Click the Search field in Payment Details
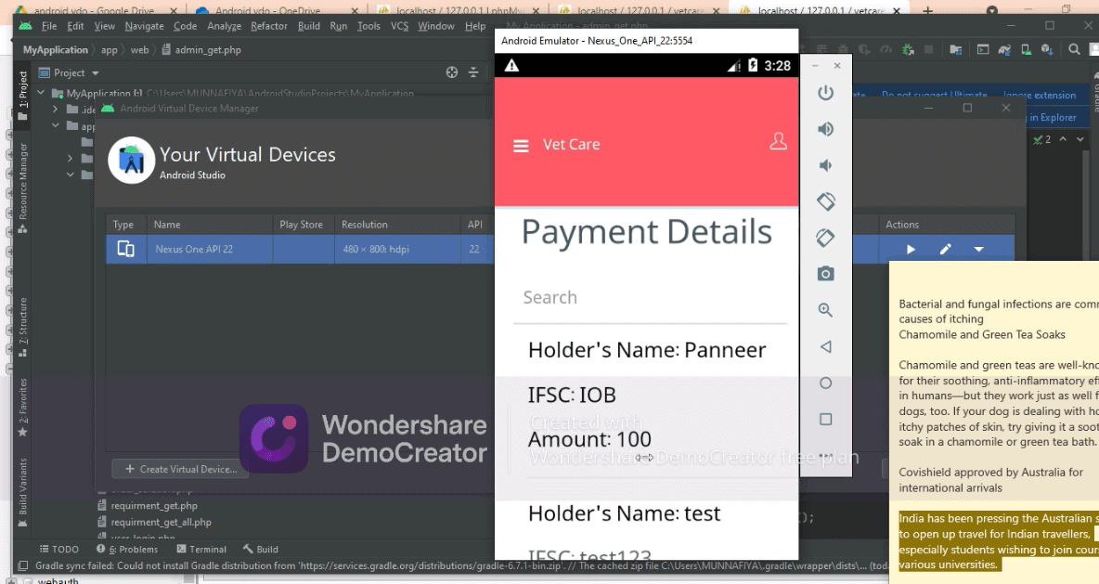Image resolution: width=1099 pixels, height=584 pixels. tap(650, 298)
